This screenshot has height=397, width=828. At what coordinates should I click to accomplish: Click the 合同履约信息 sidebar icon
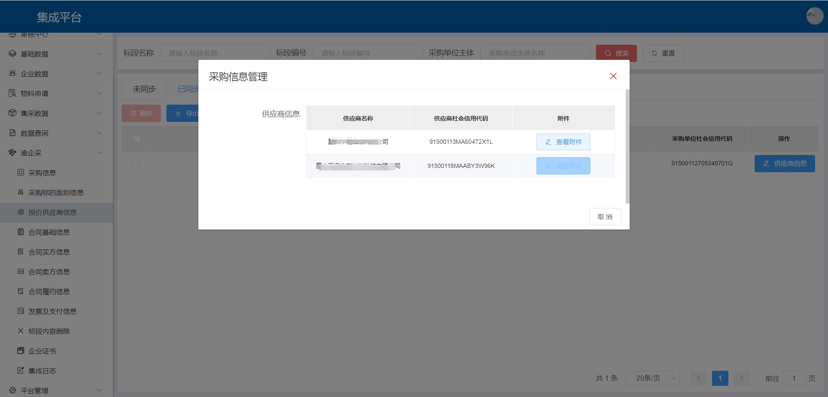21,292
